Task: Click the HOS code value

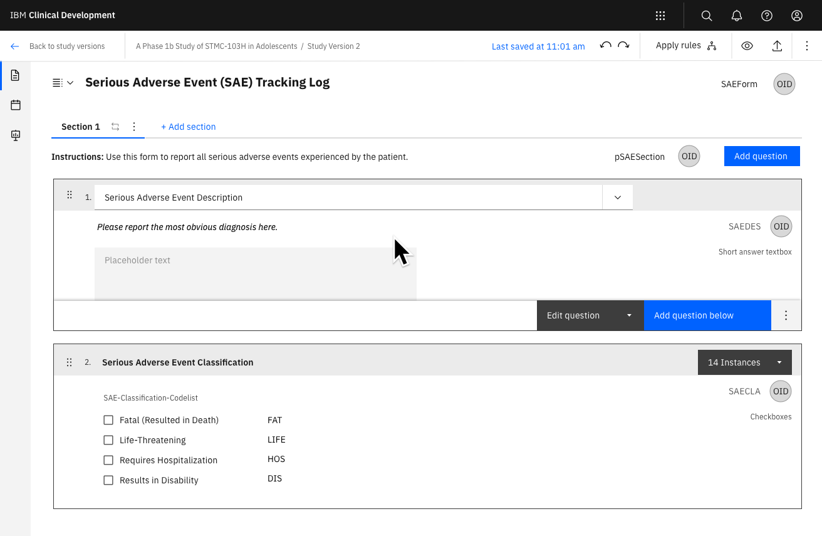Action: click(276, 459)
